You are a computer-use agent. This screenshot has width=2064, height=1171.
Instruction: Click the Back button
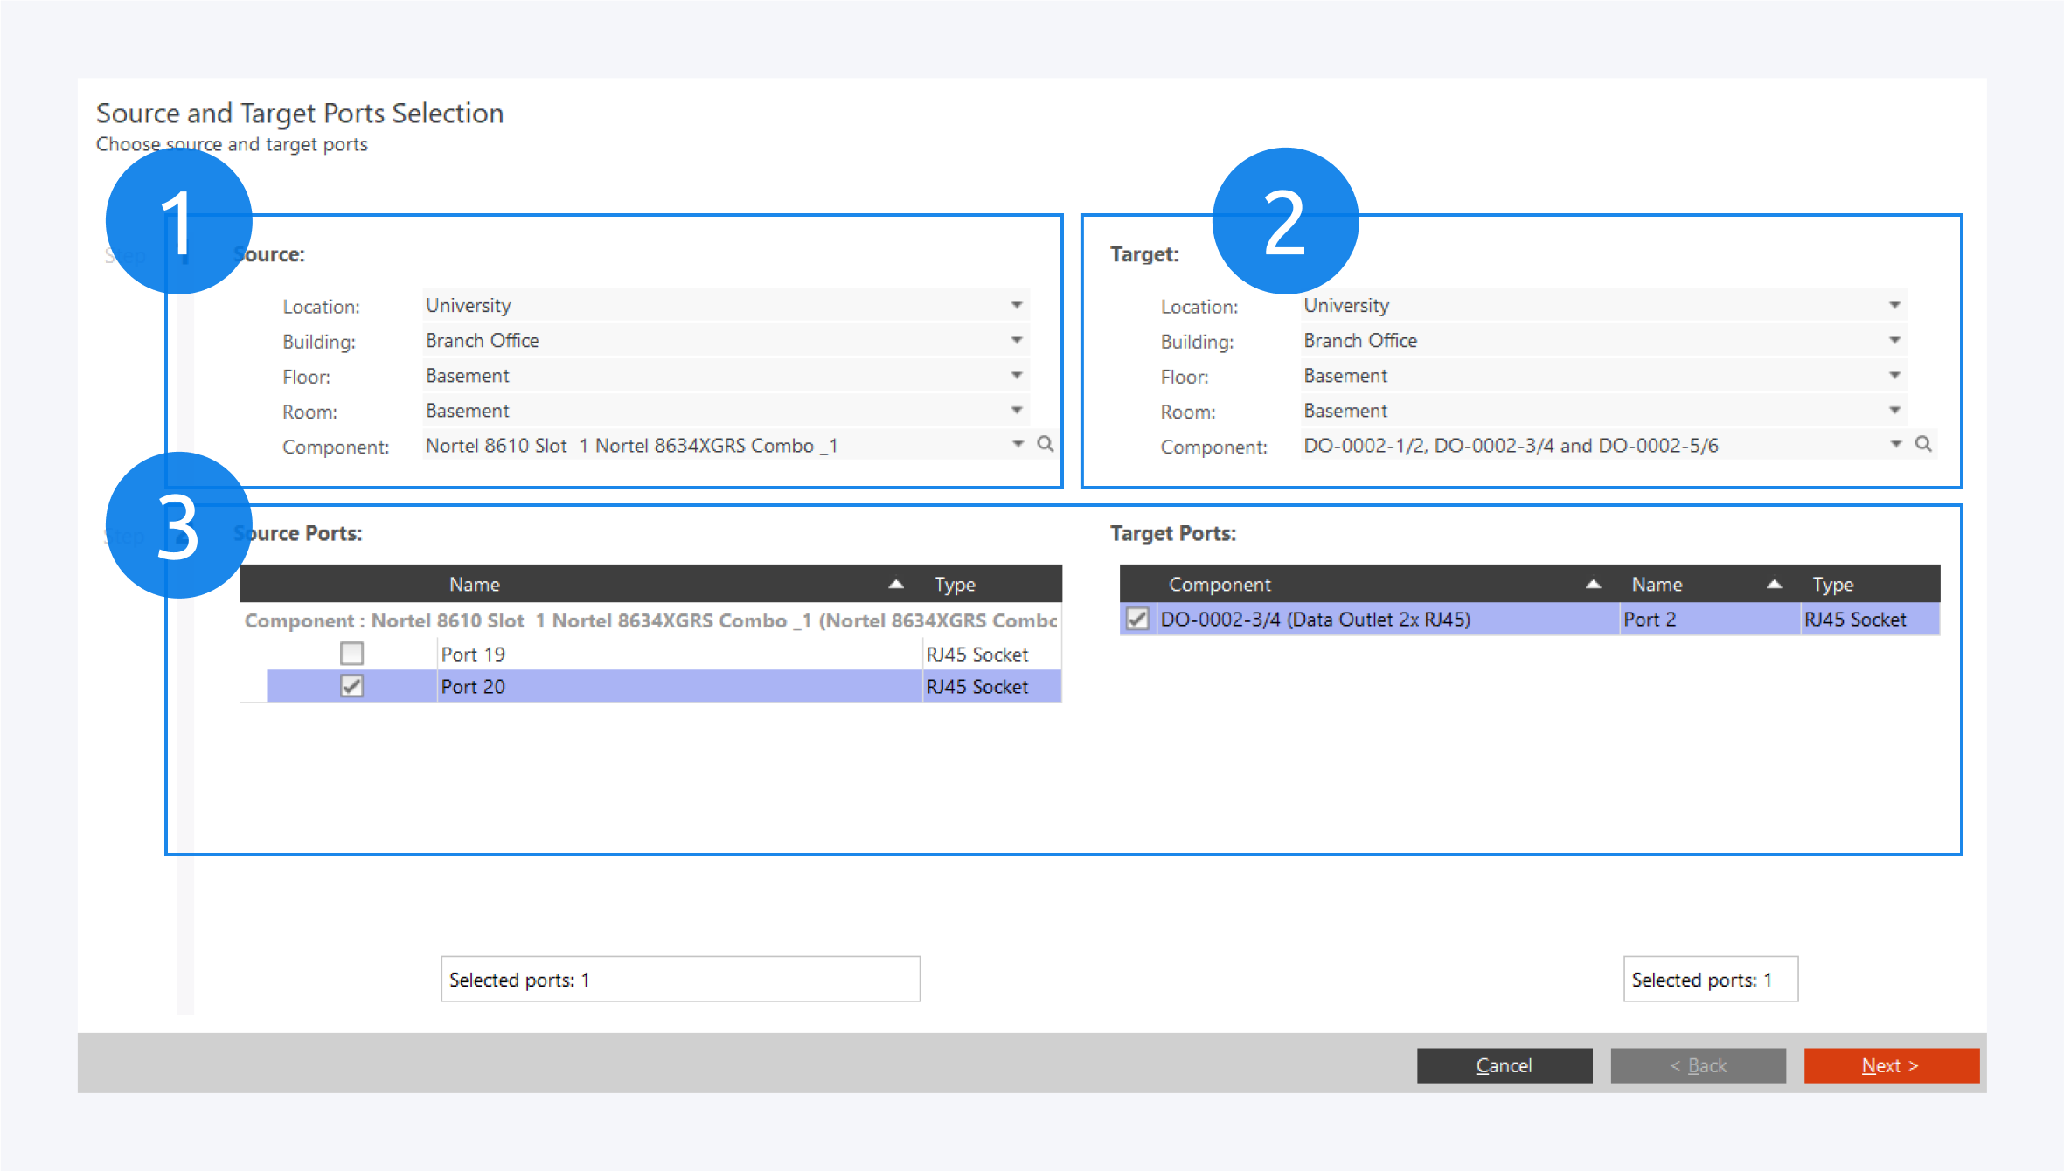1698,1065
